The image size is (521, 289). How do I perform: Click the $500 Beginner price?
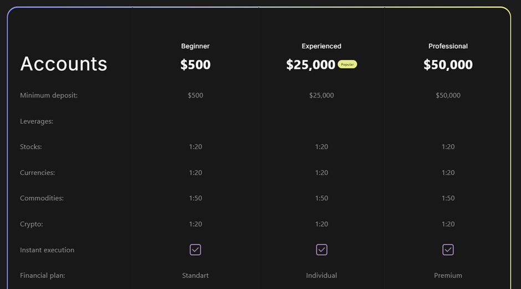point(195,64)
